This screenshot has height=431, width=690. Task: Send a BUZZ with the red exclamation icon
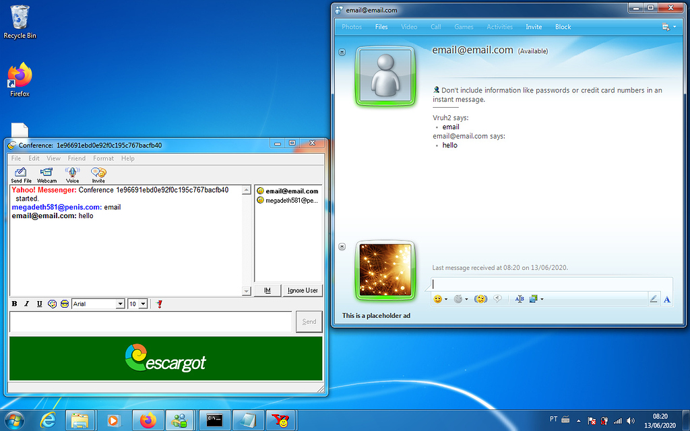(x=160, y=304)
